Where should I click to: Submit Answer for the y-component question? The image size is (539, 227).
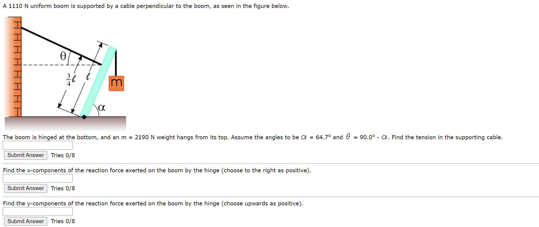25,221
